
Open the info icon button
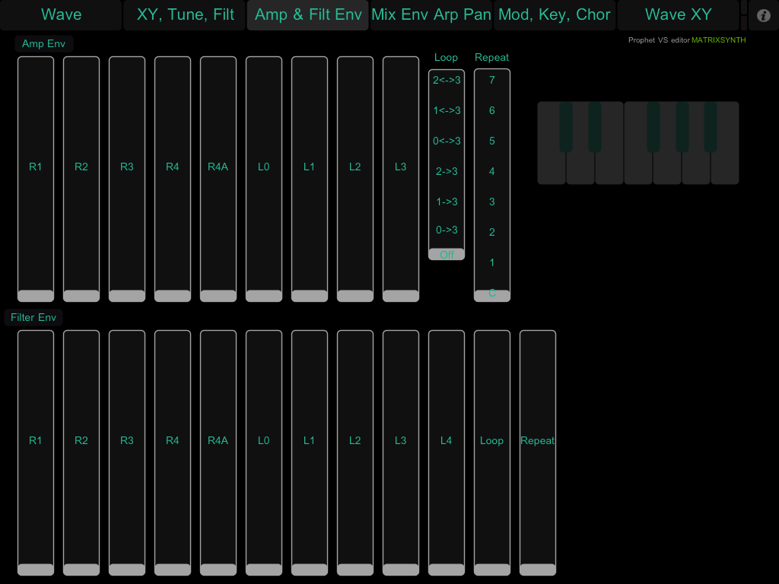(764, 15)
